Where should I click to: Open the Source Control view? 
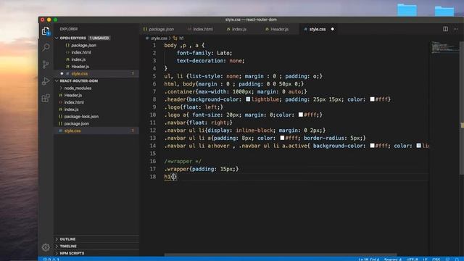[x=46, y=65]
